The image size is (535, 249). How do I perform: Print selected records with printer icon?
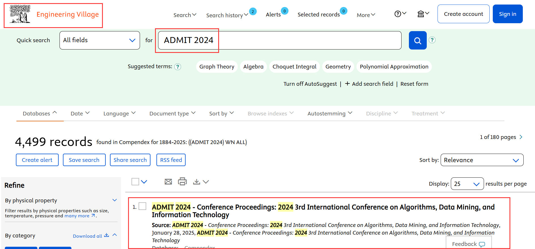pos(182,182)
